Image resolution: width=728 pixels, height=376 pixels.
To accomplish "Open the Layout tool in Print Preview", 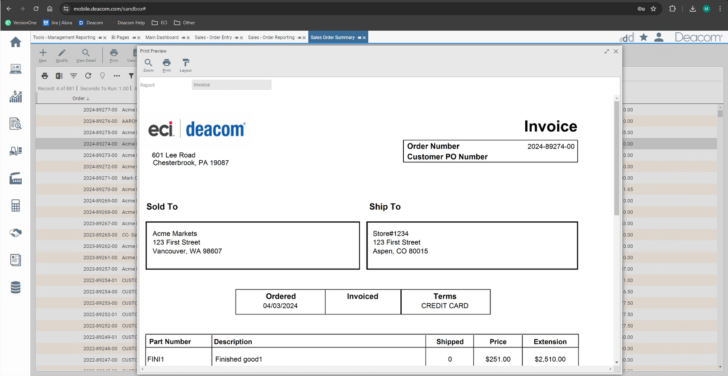I will (185, 65).
